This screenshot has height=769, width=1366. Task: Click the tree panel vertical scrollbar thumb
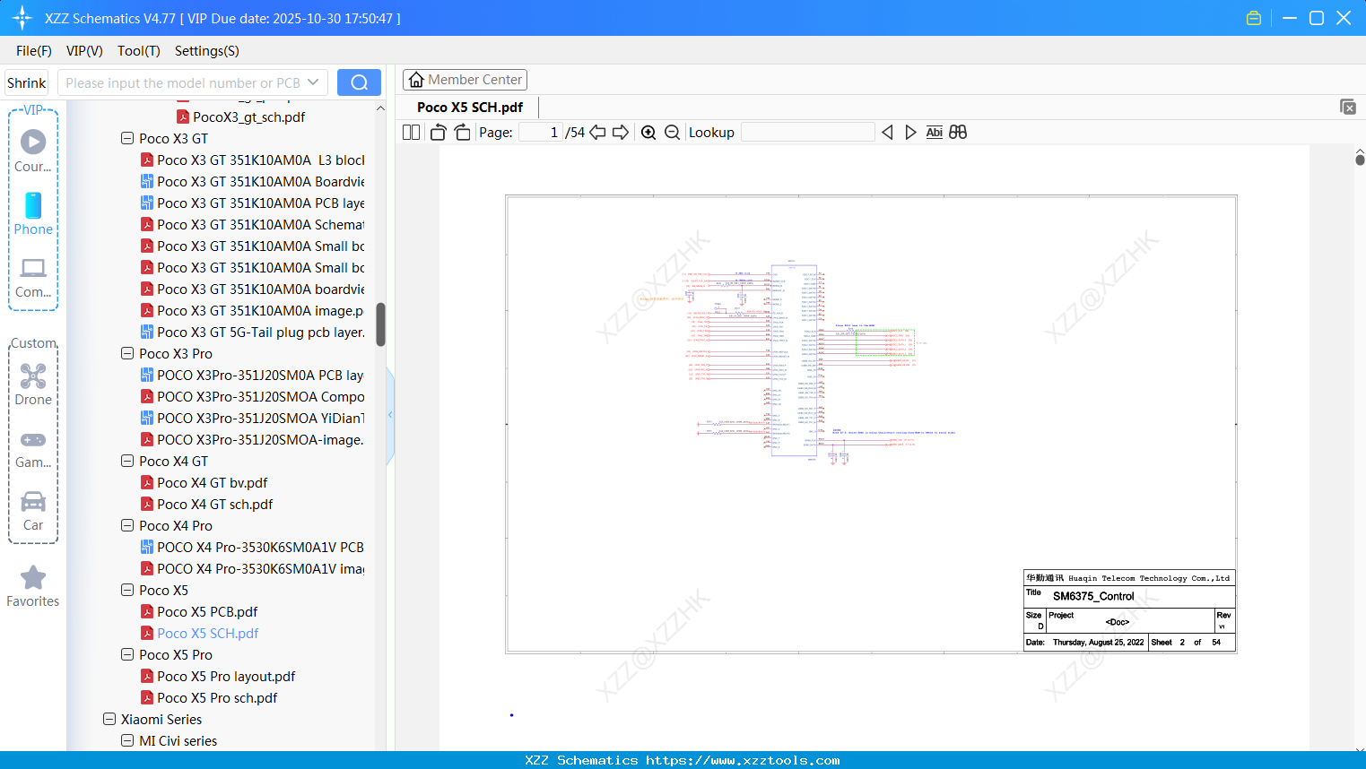click(380, 324)
